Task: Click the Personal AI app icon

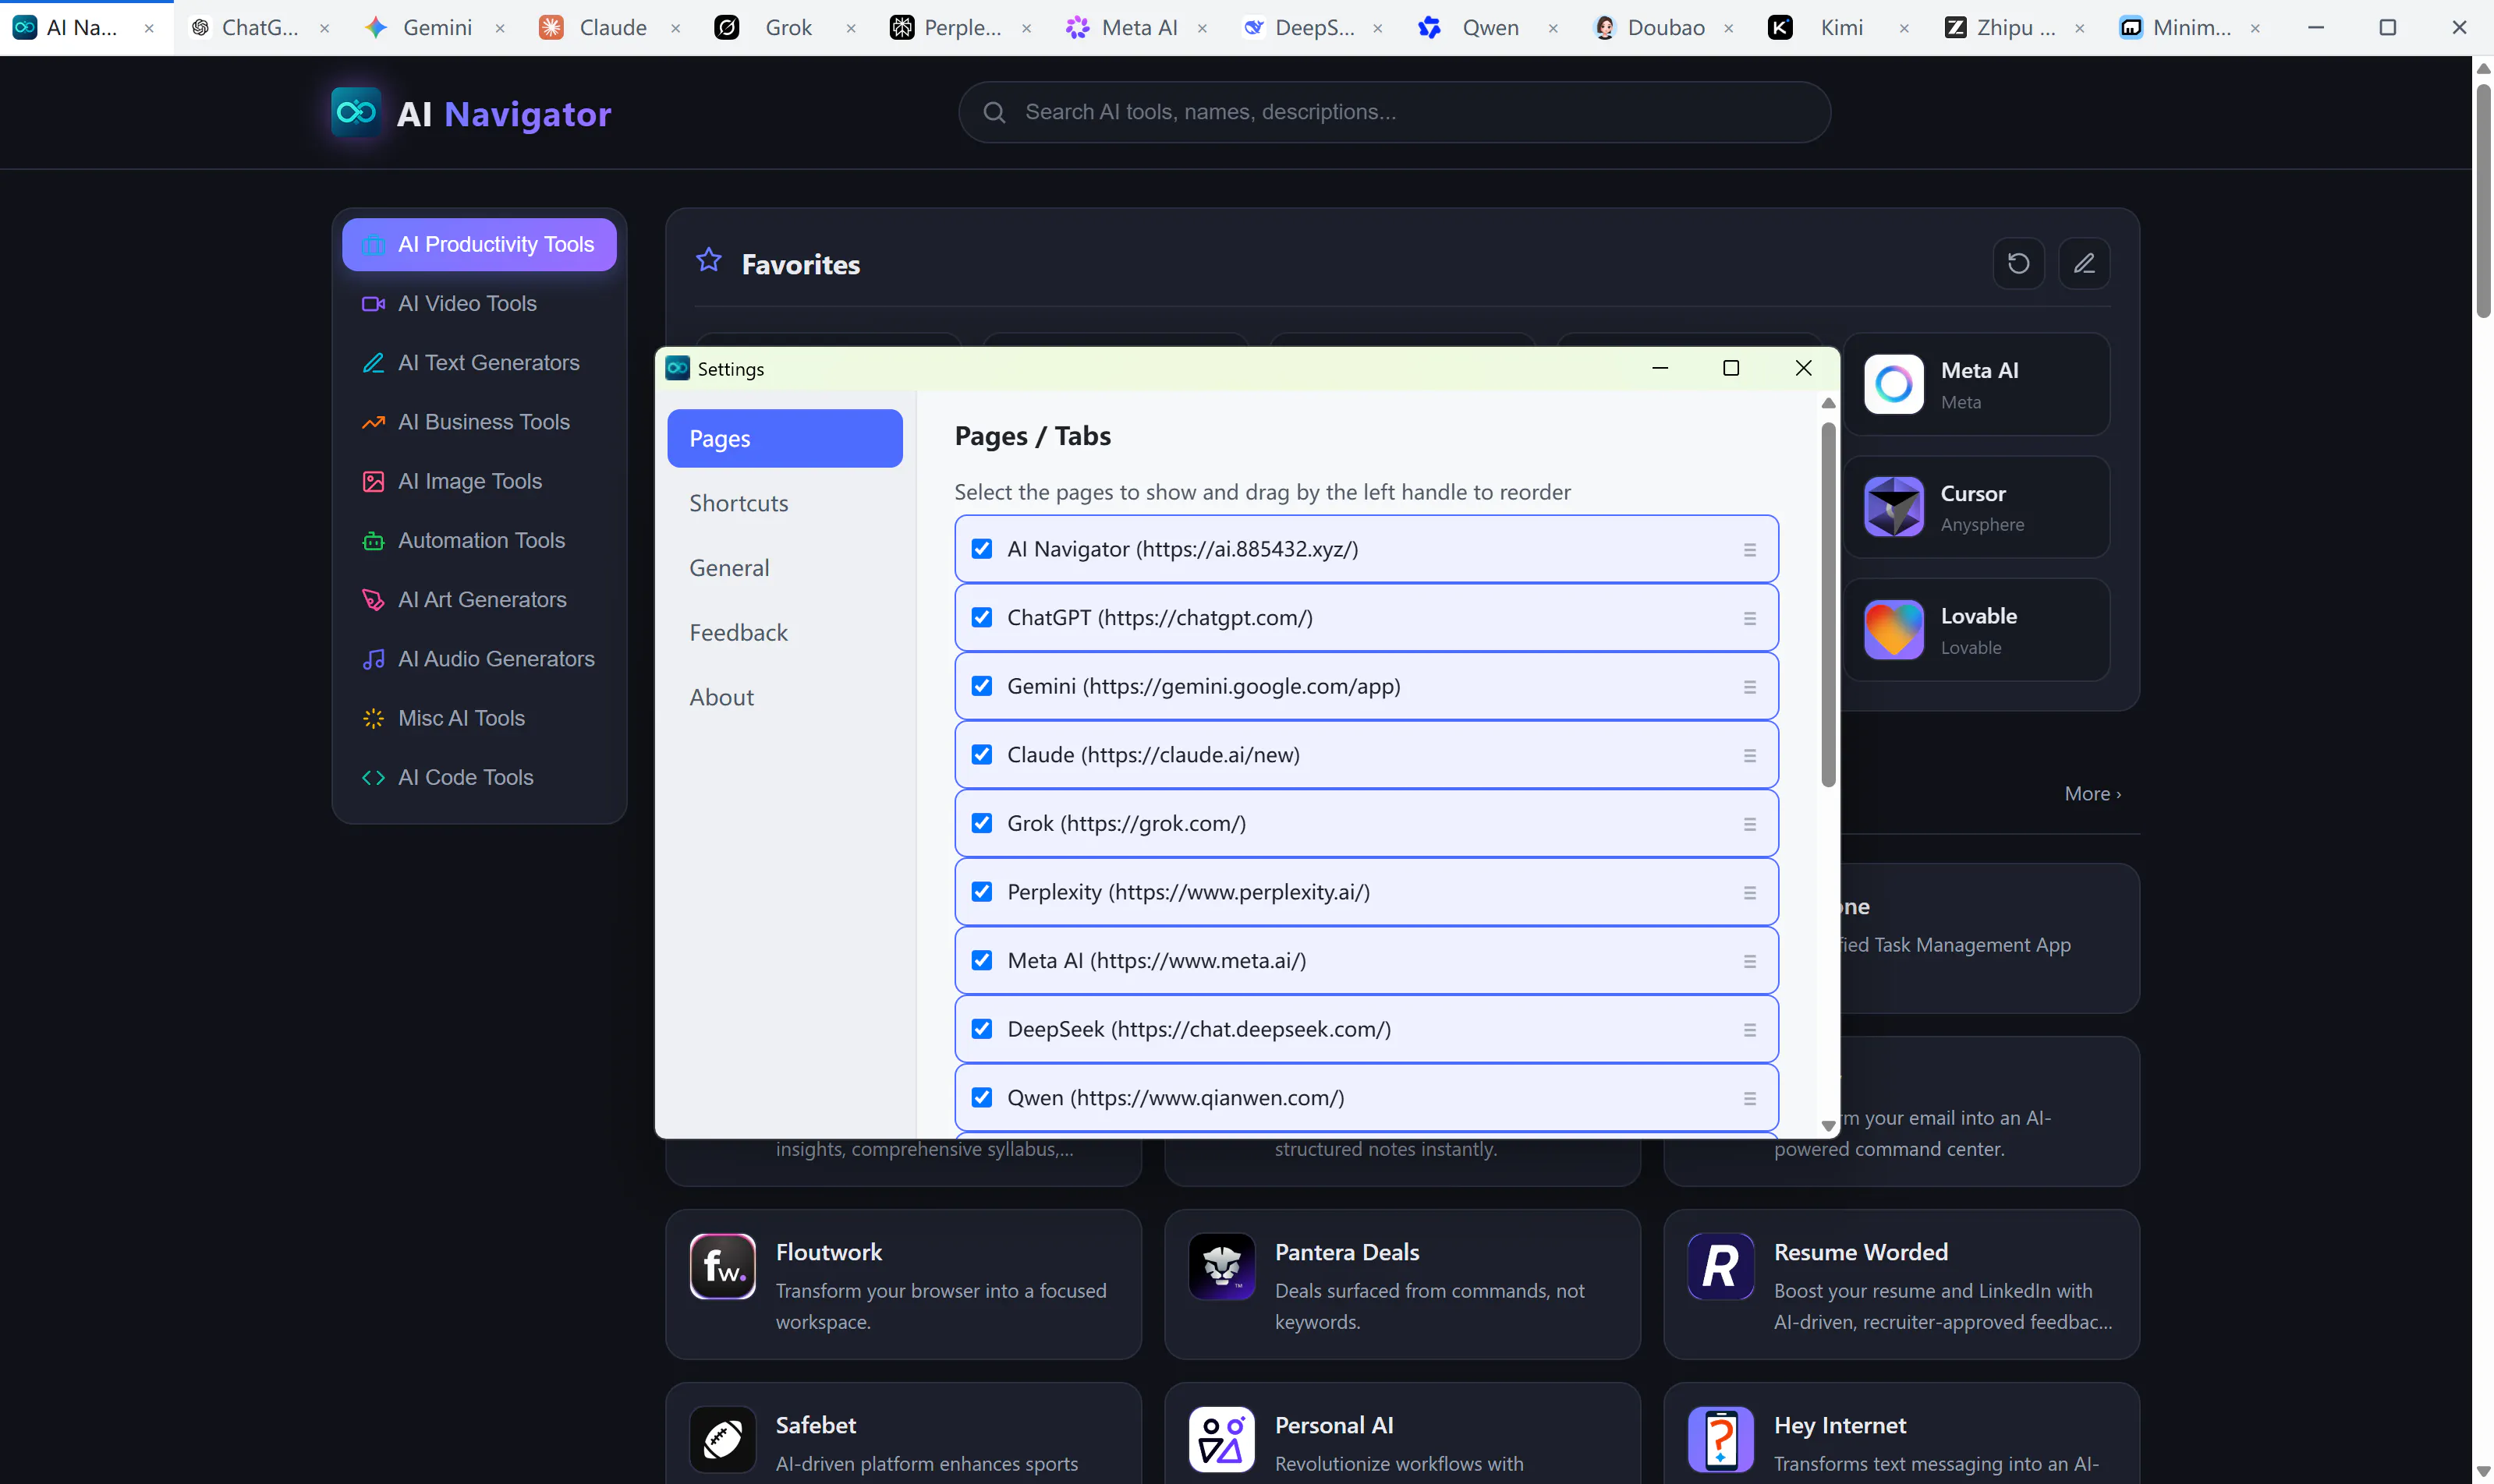Action: pyautogui.click(x=1221, y=1439)
